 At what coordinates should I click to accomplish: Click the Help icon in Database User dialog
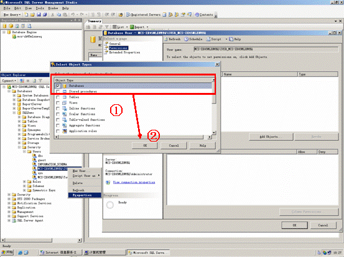click(x=231, y=39)
